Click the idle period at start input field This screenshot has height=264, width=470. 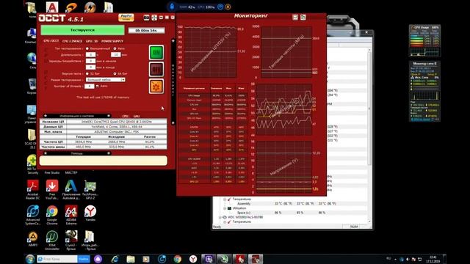[x=90, y=61]
